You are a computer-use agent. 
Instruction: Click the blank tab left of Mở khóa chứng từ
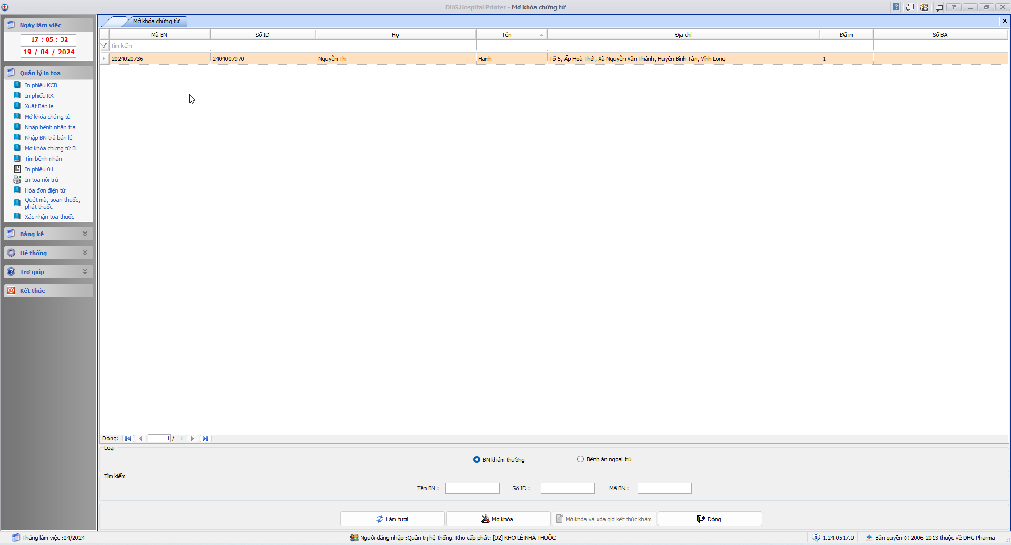(x=113, y=22)
